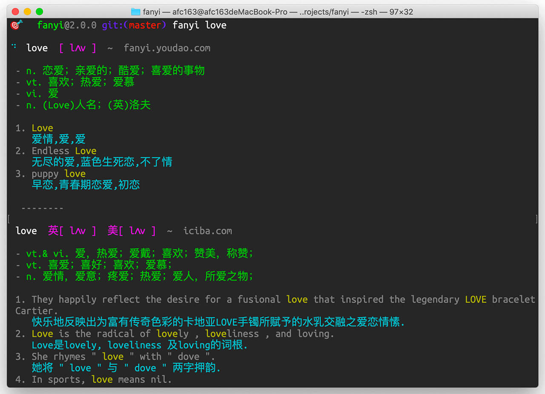Click the dashed separator line
545x394 pixels.
coord(42,208)
